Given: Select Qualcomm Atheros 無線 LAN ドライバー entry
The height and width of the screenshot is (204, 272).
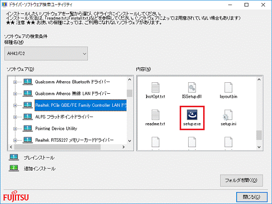Looking at the screenshot, I should (73, 93).
